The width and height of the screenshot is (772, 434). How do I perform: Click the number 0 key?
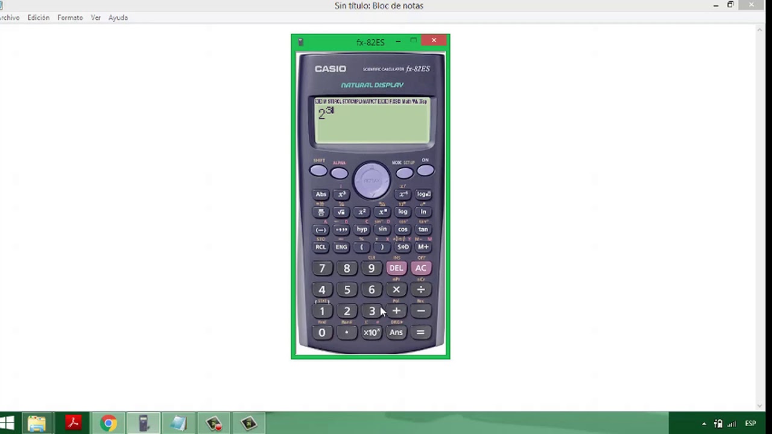322,333
